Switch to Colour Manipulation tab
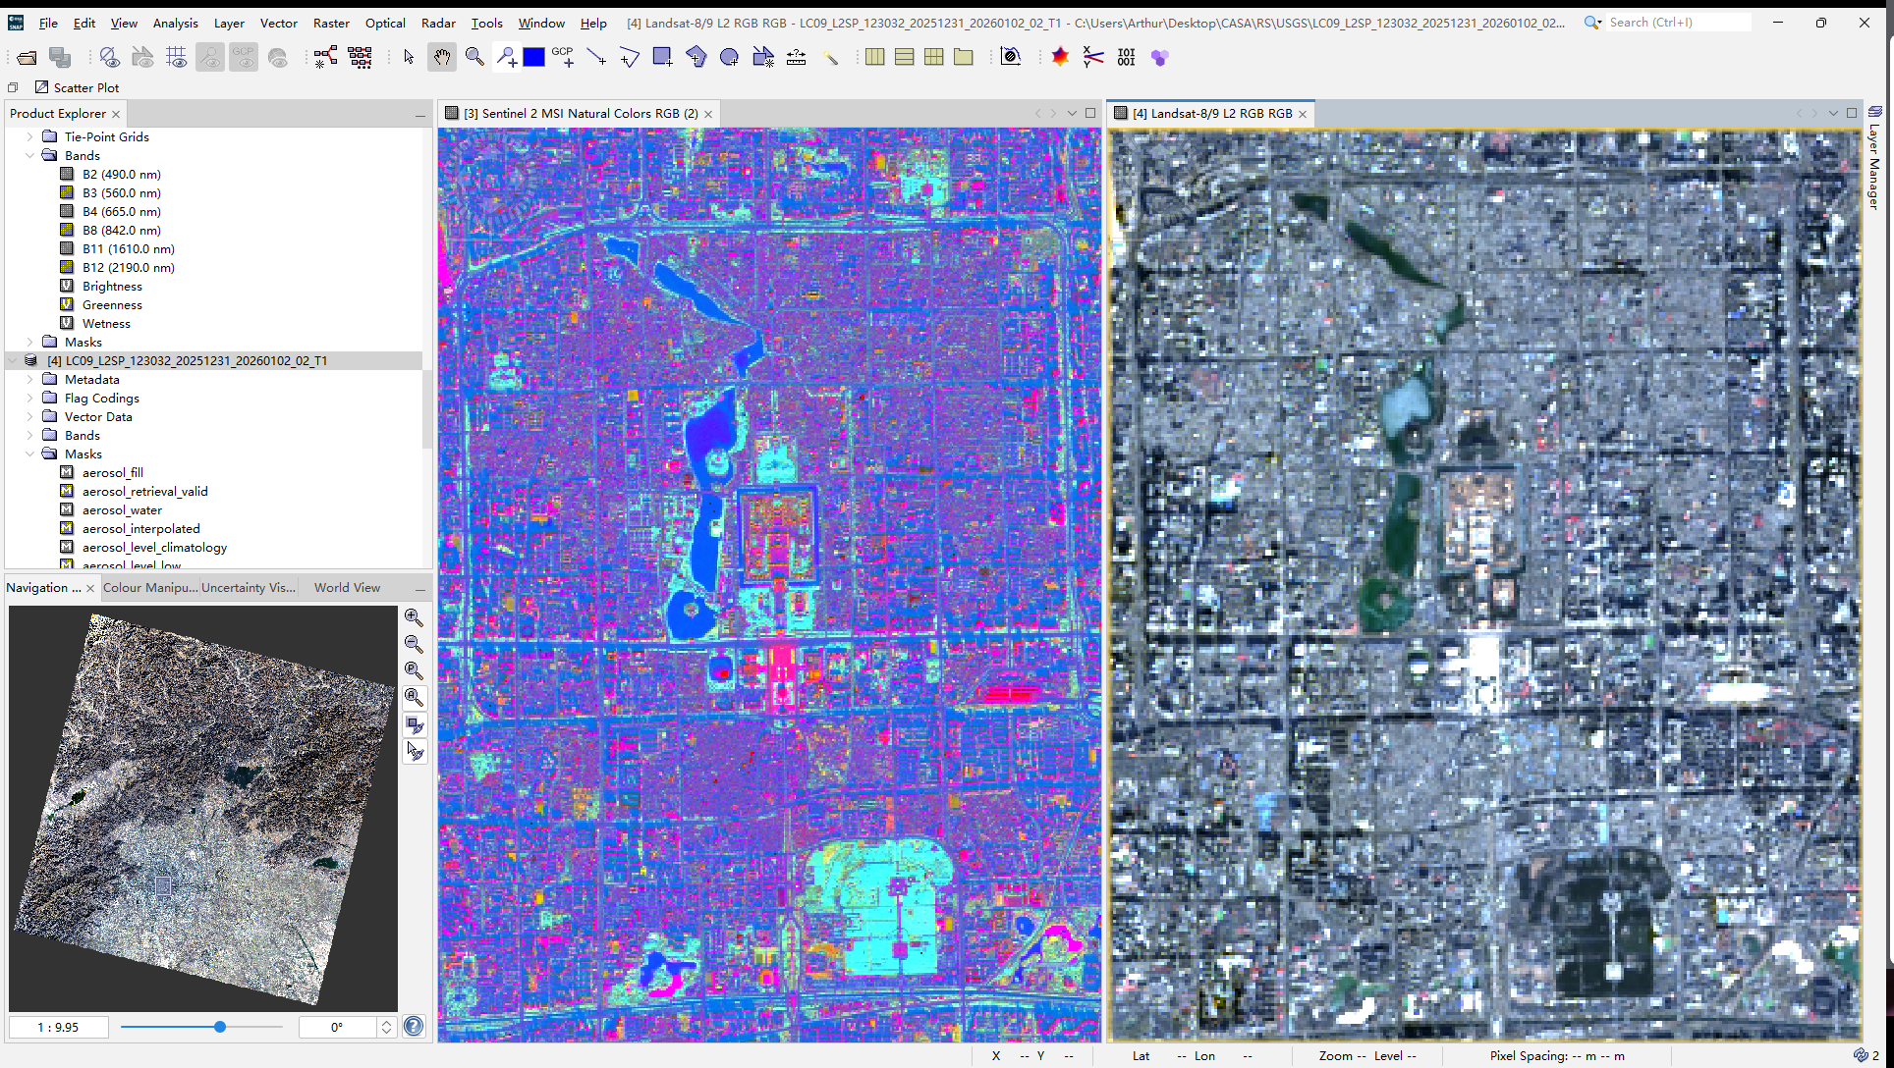Viewport: 1894px width, 1068px height. click(x=148, y=588)
